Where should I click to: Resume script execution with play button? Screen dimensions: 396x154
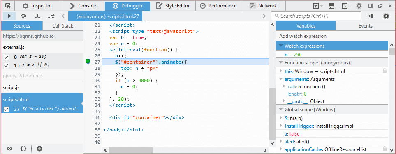9,16
